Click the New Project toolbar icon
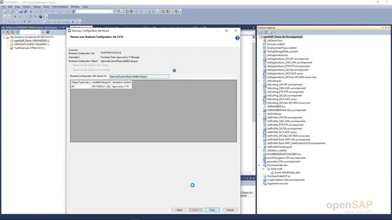The height and width of the screenshot is (220, 392). [x=5, y=12]
